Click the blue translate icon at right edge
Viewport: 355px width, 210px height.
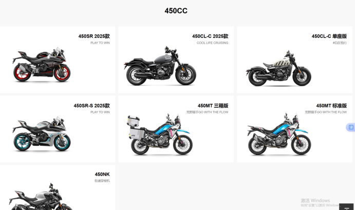[351, 127]
